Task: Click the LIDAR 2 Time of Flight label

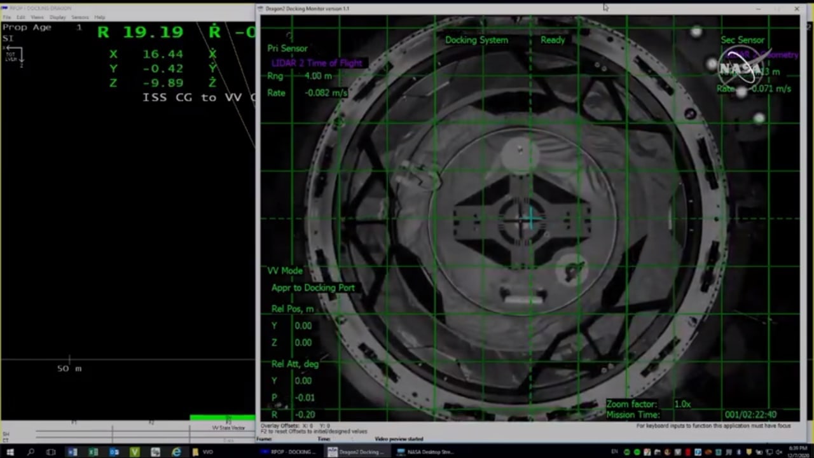Action: pyautogui.click(x=317, y=63)
